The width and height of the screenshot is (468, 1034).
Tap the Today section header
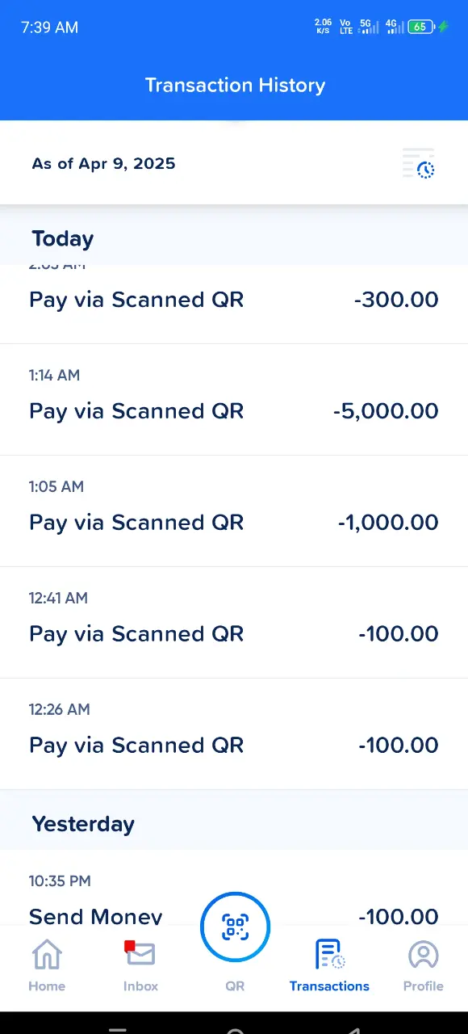63,239
